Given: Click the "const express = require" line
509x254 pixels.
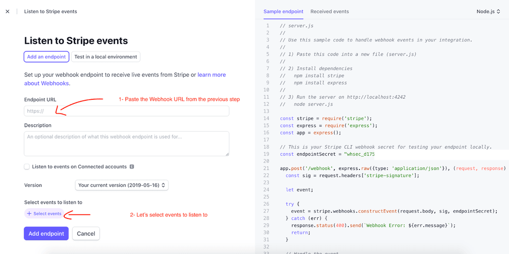Looking at the screenshot, I should [x=329, y=125].
